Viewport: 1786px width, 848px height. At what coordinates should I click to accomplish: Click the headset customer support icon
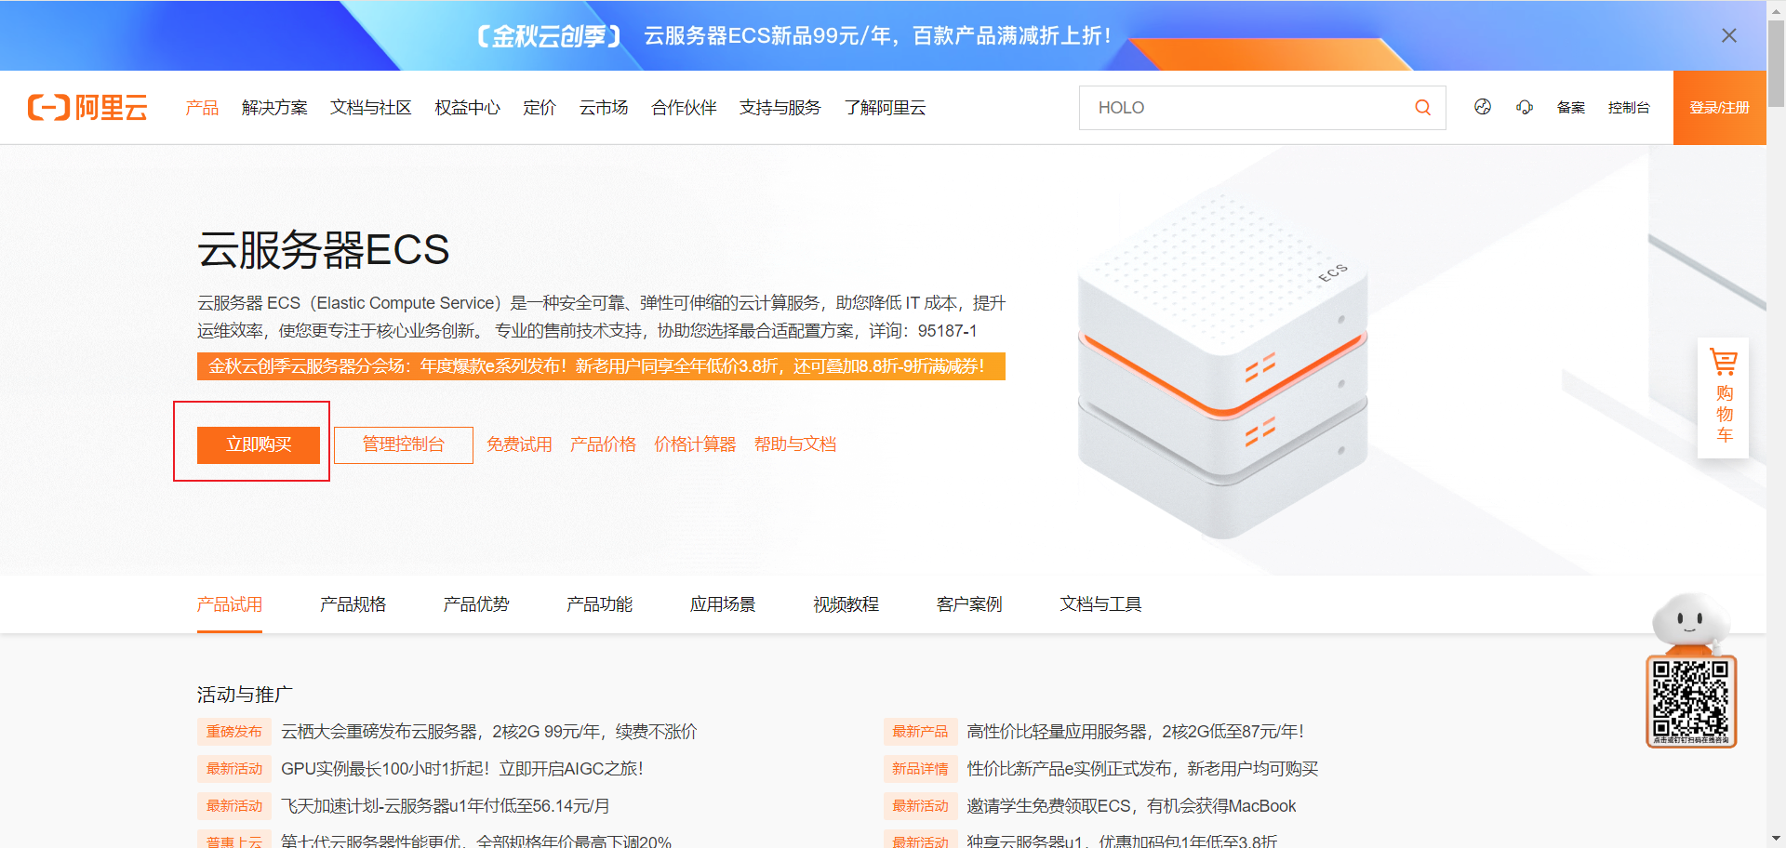(x=1524, y=108)
